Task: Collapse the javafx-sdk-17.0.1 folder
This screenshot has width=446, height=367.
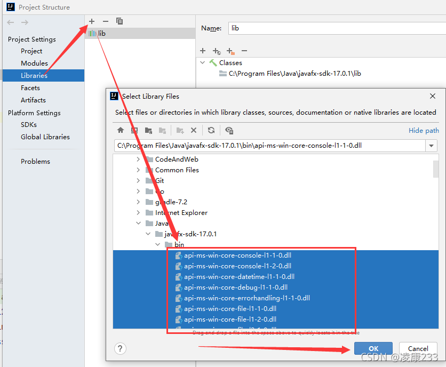Action: [148, 234]
